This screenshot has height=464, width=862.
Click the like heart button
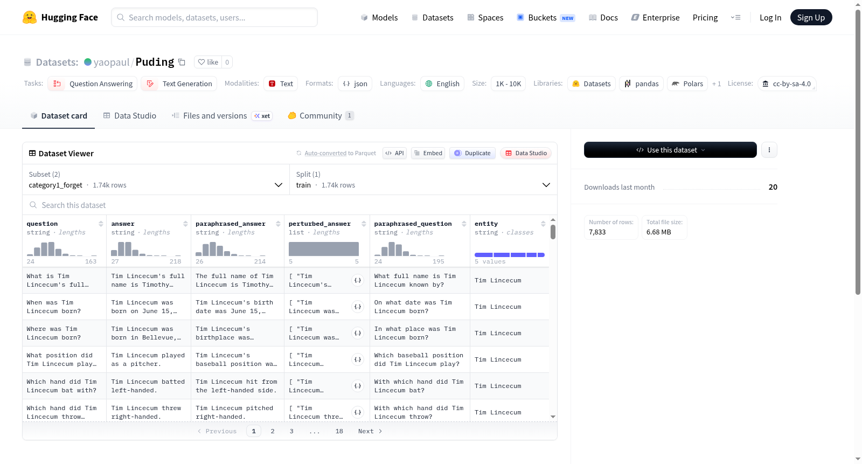(x=208, y=62)
